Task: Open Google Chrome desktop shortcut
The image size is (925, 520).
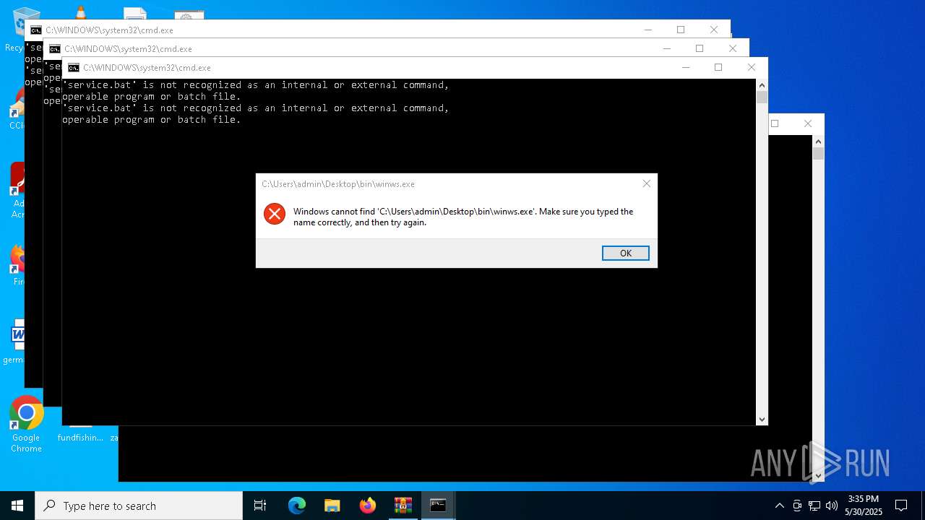Action: 26,424
